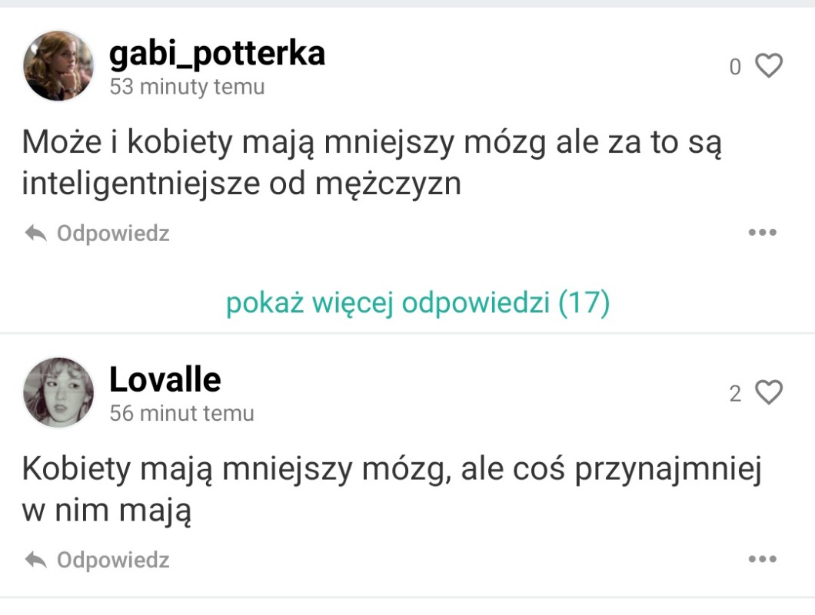The height and width of the screenshot is (615, 815).
Task: Click the like count 2 on Lovalle's comment
Action: pos(735,394)
